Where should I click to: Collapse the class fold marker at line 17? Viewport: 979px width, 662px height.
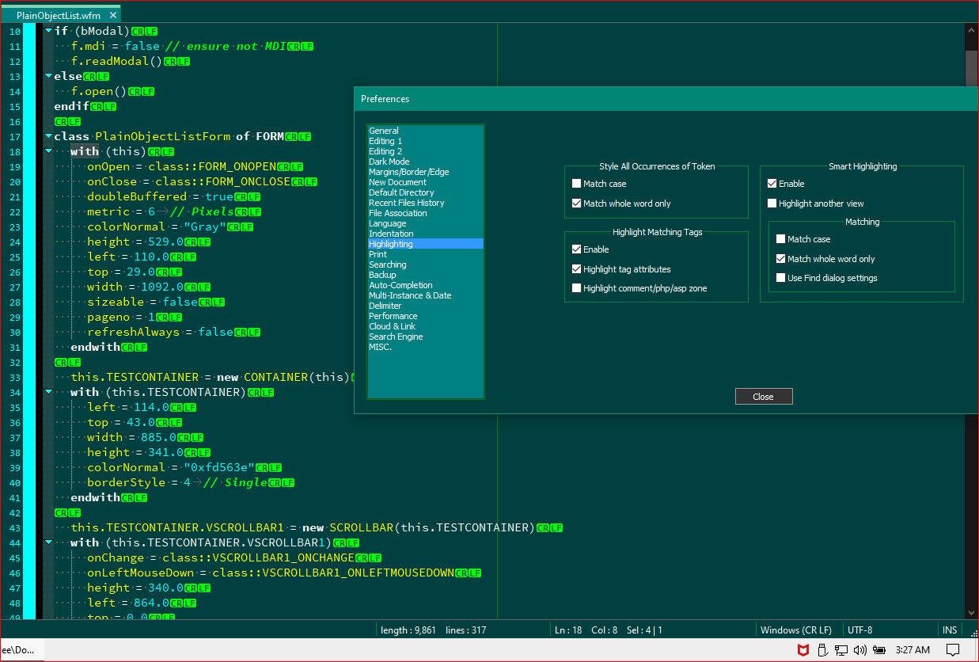tap(48, 136)
